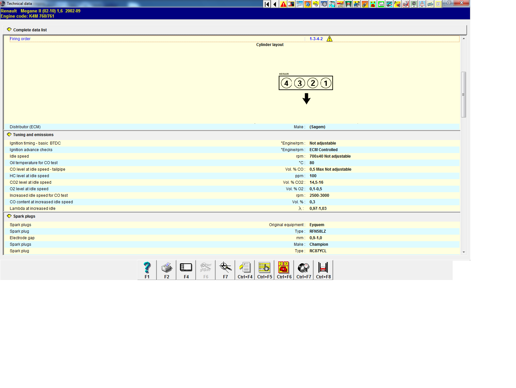516x388 pixels.
Task: Select 'CO level at idle speed - tailpipe'
Action: 232,169
